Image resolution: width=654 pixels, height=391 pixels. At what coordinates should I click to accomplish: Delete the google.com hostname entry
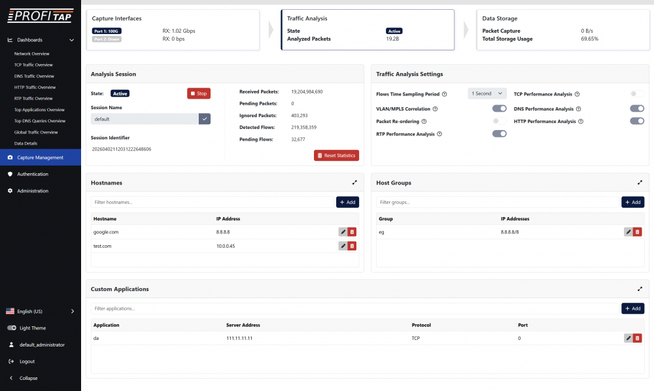pos(352,231)
